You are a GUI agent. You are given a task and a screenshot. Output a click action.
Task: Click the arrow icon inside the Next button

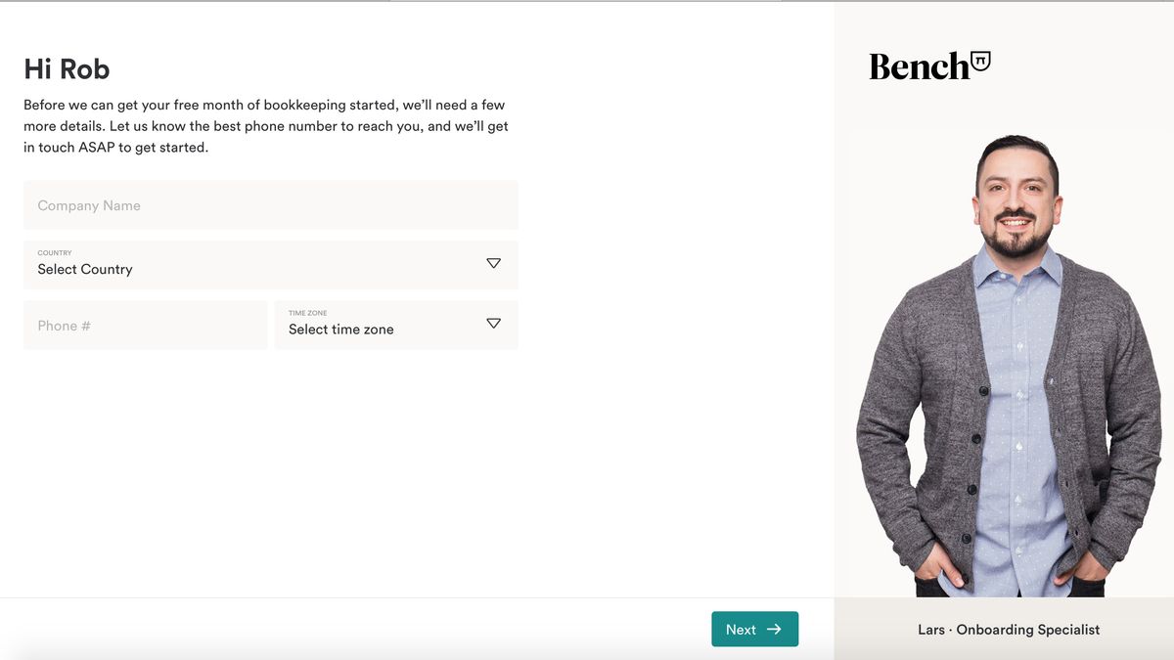tap(773, 629)
